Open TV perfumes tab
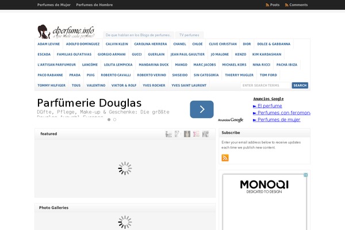Screen dimensions: 345x230 [x=189, y=35]
